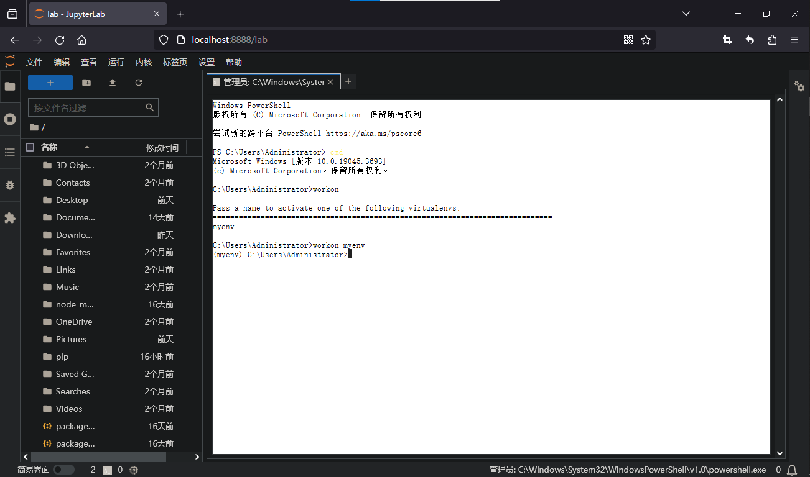The height and width of the screenshot is (477, 810).
Task: Open the 查看 menu
Action: click(x=89, y=62)
